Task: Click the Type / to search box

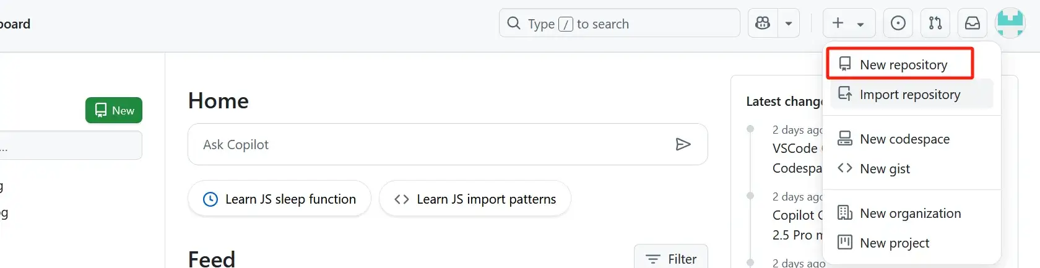Action: coord(619,24)
